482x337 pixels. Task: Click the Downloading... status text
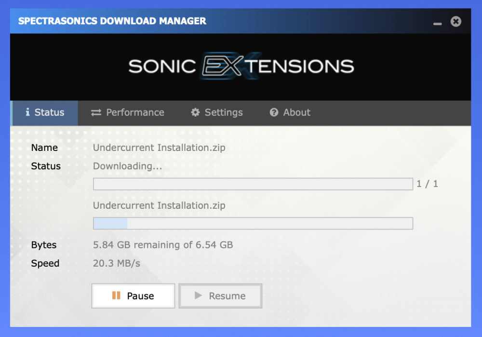coord(127,166)
